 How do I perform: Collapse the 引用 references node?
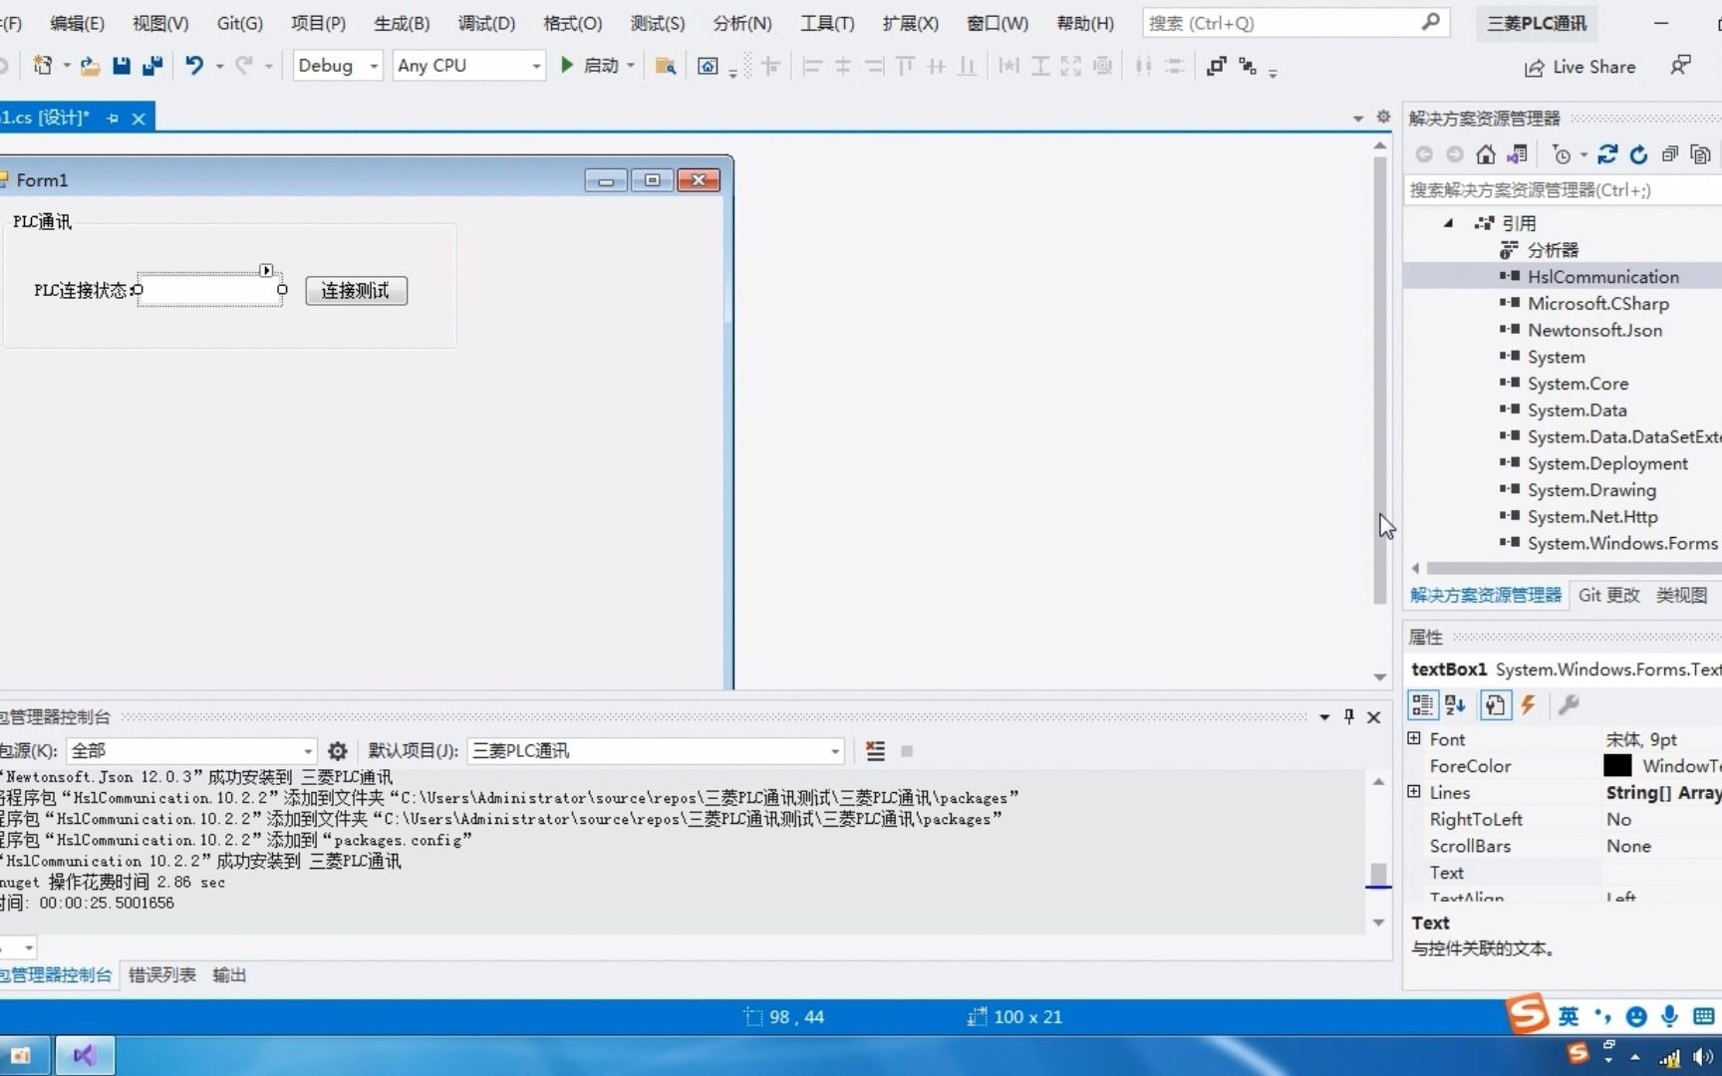pos(1447,223)
